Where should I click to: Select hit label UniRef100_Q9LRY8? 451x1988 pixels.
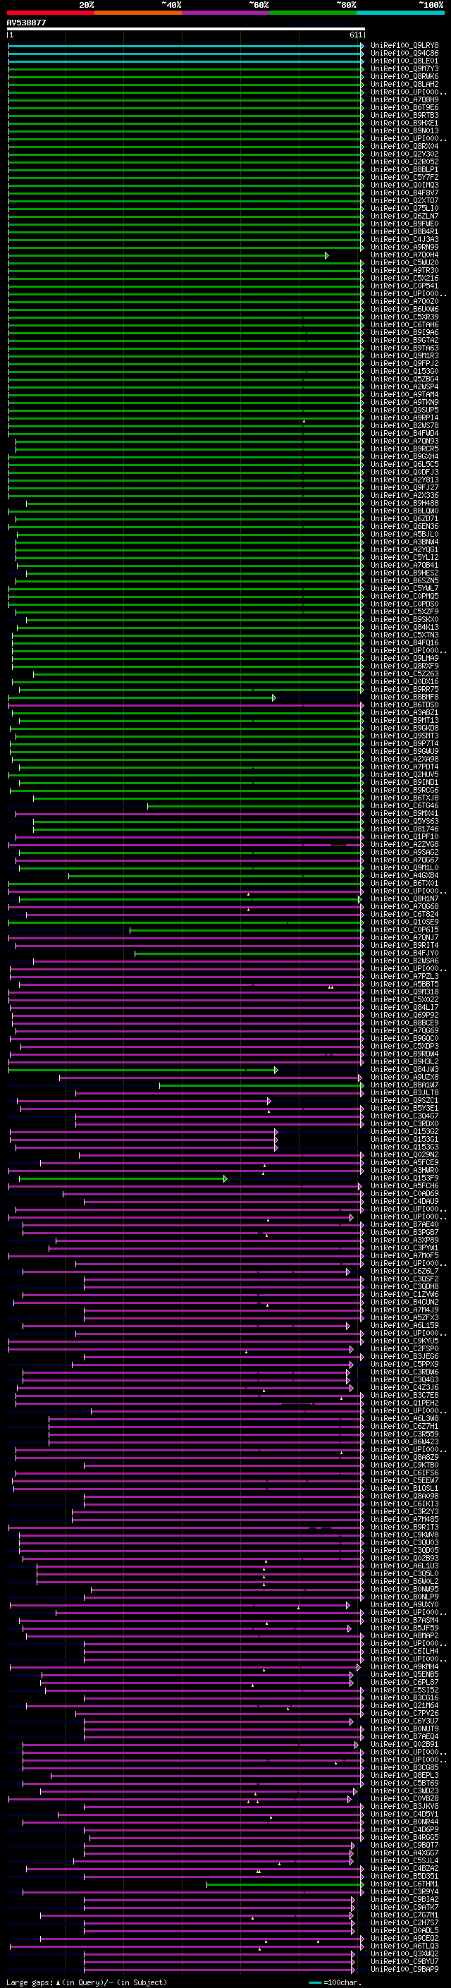click(404, 46)
